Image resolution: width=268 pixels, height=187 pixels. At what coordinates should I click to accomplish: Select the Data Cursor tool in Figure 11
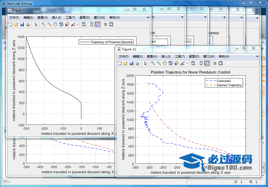click(176, 63)
